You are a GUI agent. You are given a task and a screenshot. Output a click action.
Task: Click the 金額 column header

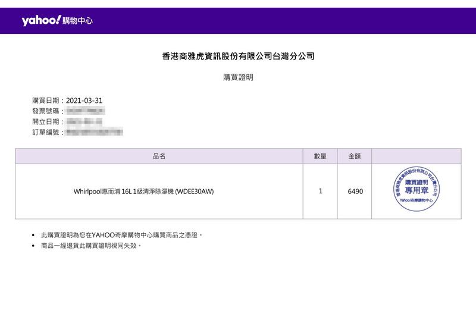(354, 156)
